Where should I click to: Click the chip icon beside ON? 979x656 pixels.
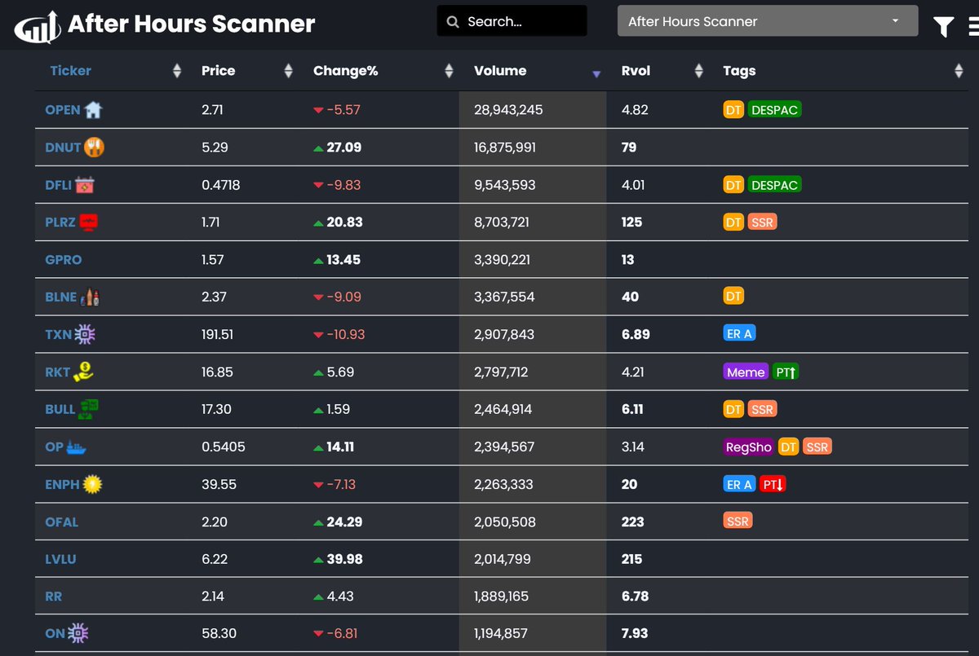coord(78,633)
